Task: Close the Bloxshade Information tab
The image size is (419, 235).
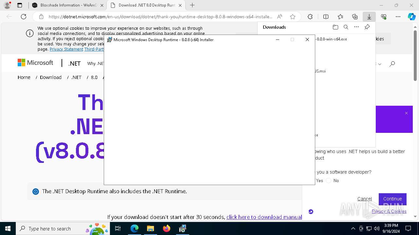Action: pos(102,5)
